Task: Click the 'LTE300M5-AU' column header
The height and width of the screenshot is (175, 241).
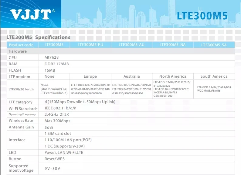Action: coord(131,45)
